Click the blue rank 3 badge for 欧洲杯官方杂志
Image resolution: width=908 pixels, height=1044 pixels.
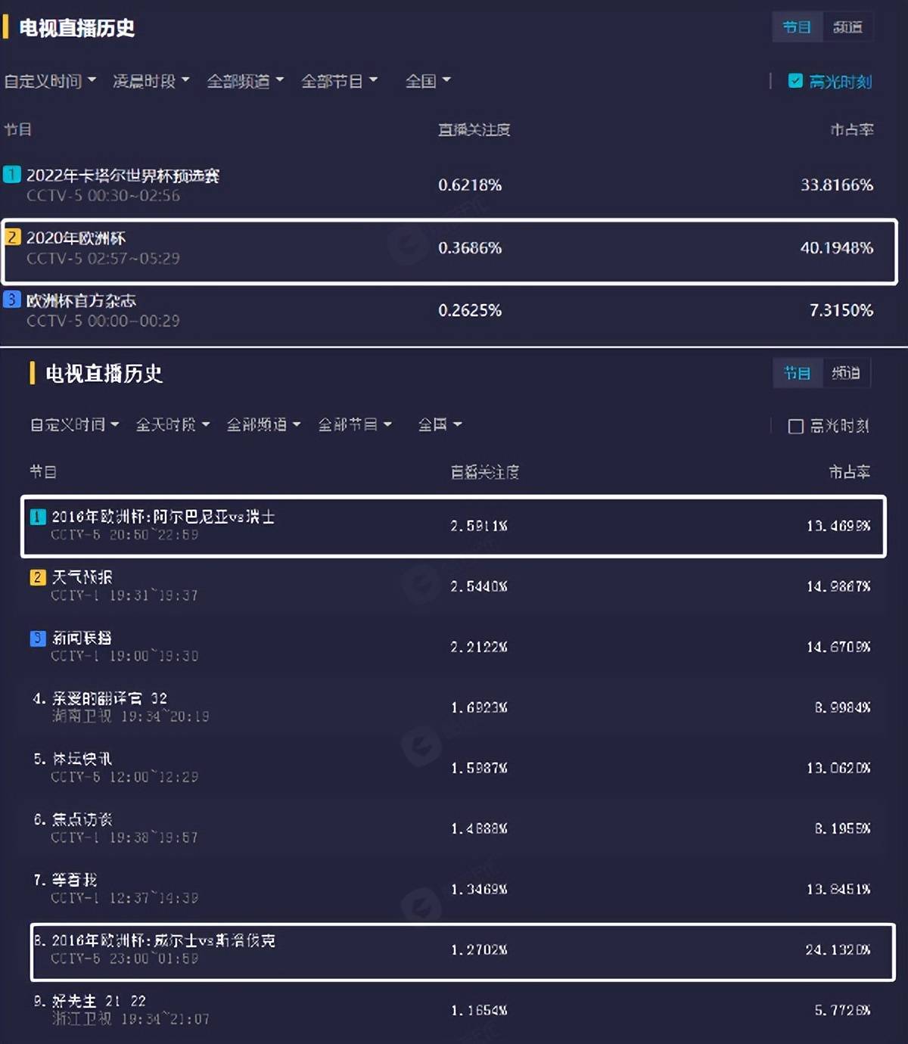click(x=11, y=300)
